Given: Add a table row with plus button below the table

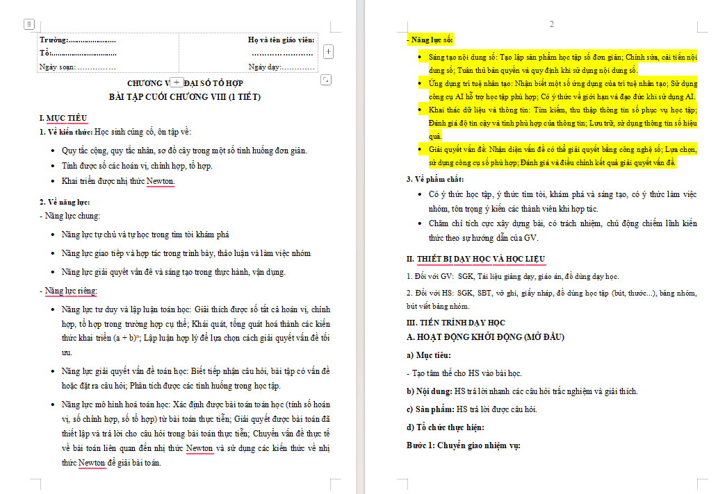Looking at the screenshot, I should tap(177, 83).
